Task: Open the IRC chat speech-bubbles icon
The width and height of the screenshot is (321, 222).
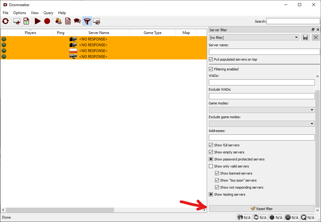Action: pos(77,21)
